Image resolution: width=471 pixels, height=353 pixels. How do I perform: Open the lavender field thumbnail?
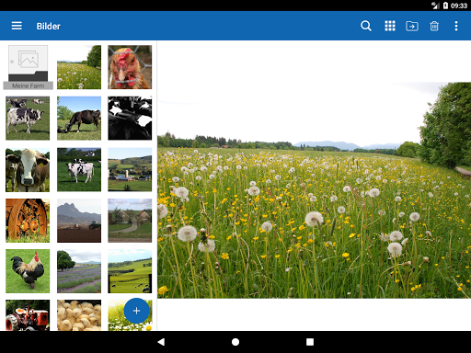click(79, 271)
